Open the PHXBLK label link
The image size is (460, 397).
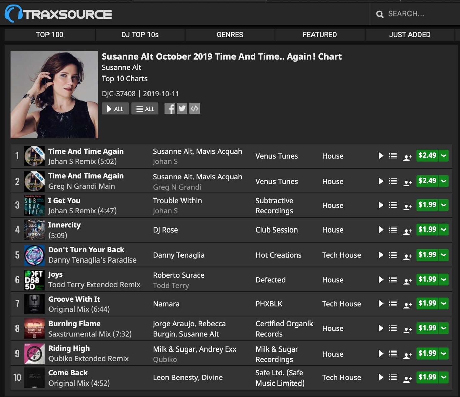pyautogui.click(x=269, y=304)
